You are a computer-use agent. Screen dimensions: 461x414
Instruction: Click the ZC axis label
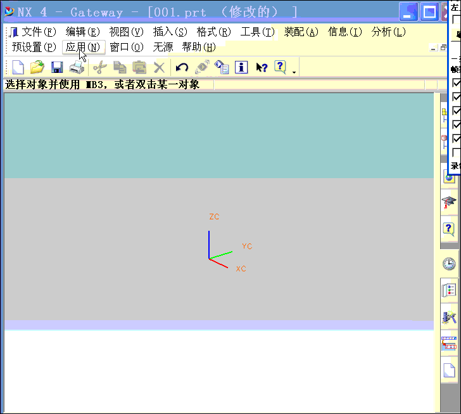(x=214, y=217)
